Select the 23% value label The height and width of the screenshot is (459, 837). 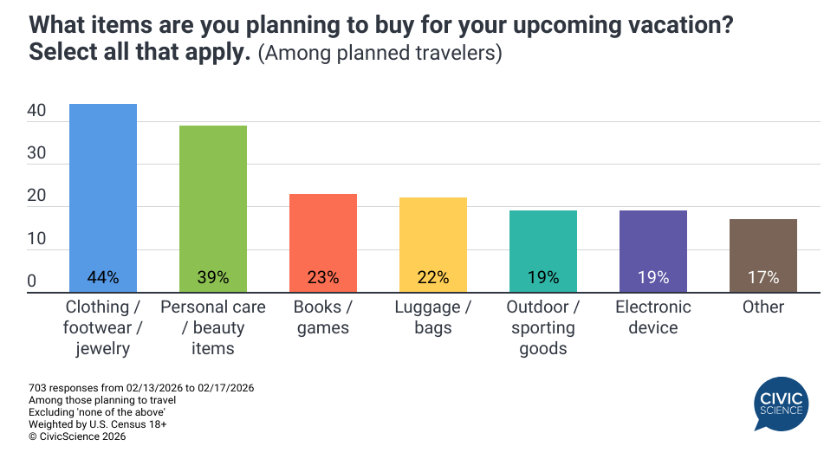pyautogui.click(x=322, y=278)
